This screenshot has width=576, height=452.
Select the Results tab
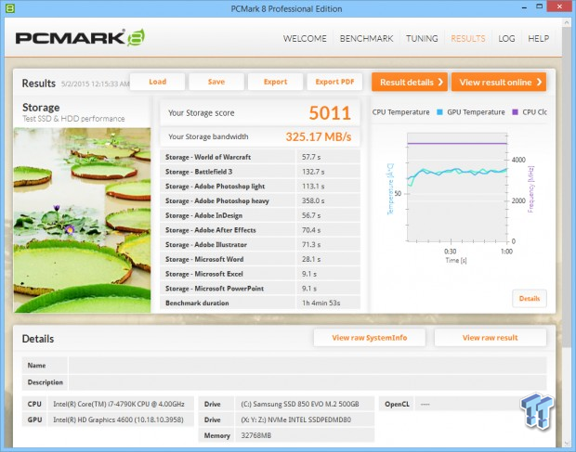pyautogui.click(x=468, y=39)
